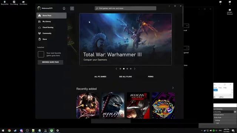237x133 pixels.
Task: Click the highlighted text in Notepad window
Action: [216, 90]
